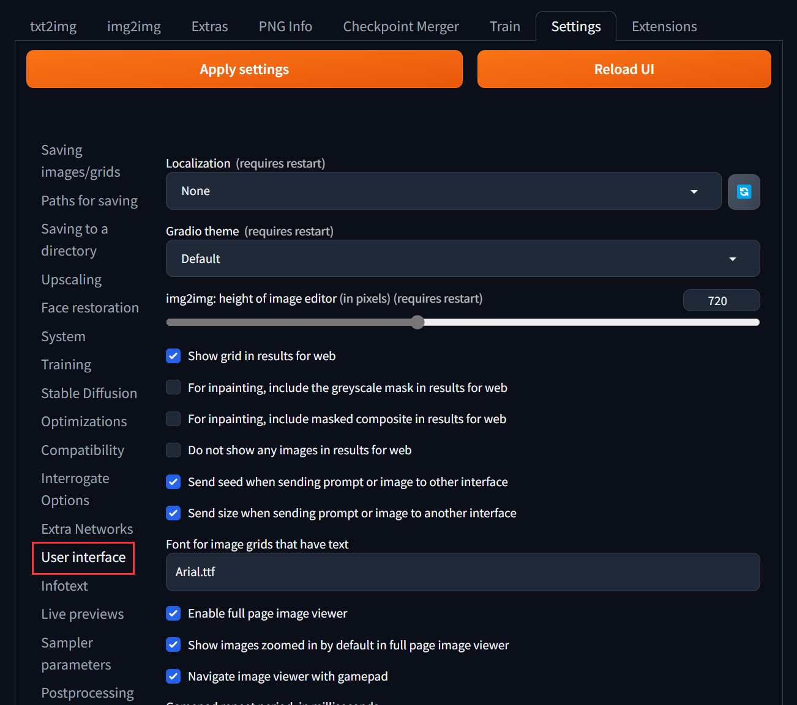
Task: Click the refresh localization list icon
Action: (744, 191)
